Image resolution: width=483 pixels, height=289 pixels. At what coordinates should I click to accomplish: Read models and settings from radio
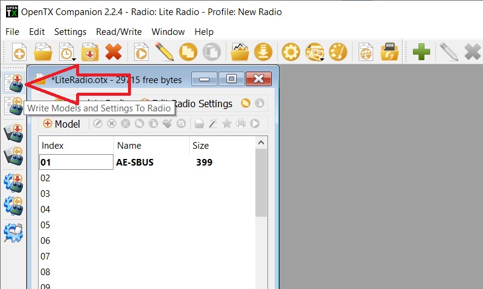click(x=13, y=106)
